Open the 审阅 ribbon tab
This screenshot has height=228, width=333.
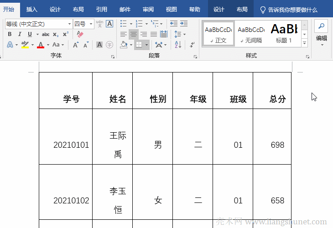(x=148, y=10)
